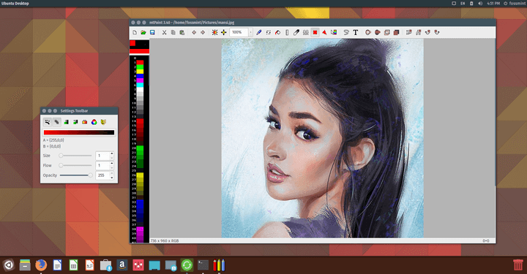Open Firefox from the dock
The width and height of the screenshot is (527, 274).
click(41, 265)
